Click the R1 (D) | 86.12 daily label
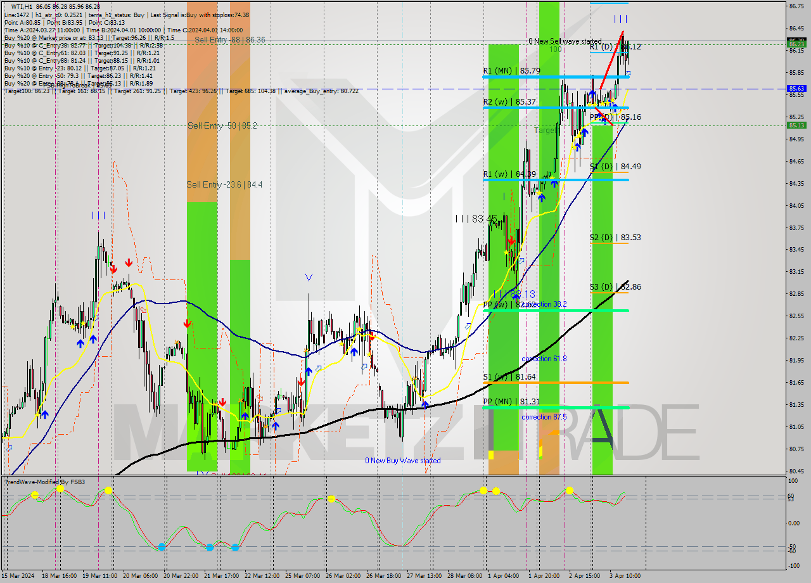The height and width of the screenshot is (583, 811). 615,47
